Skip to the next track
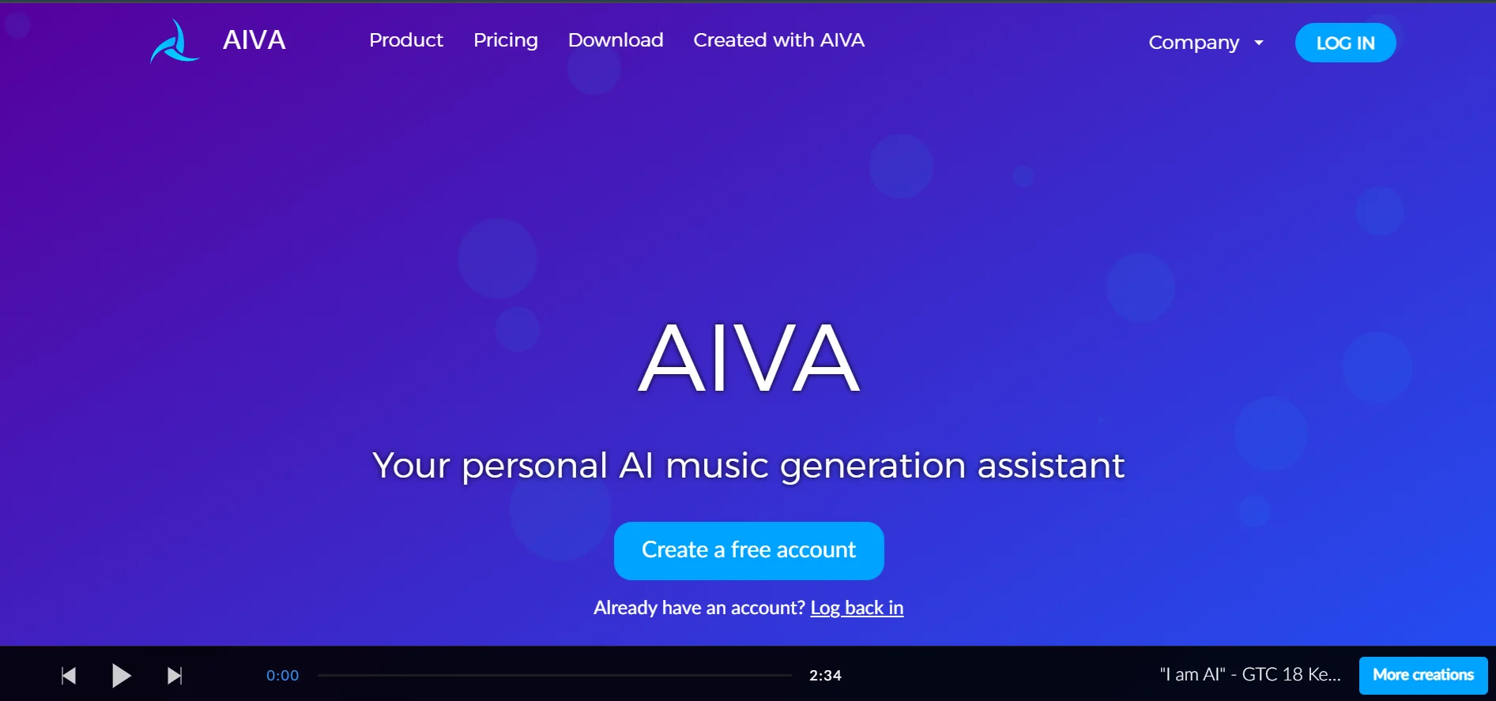This screenshot has width=1496, height=701. [x=175, y=676]
